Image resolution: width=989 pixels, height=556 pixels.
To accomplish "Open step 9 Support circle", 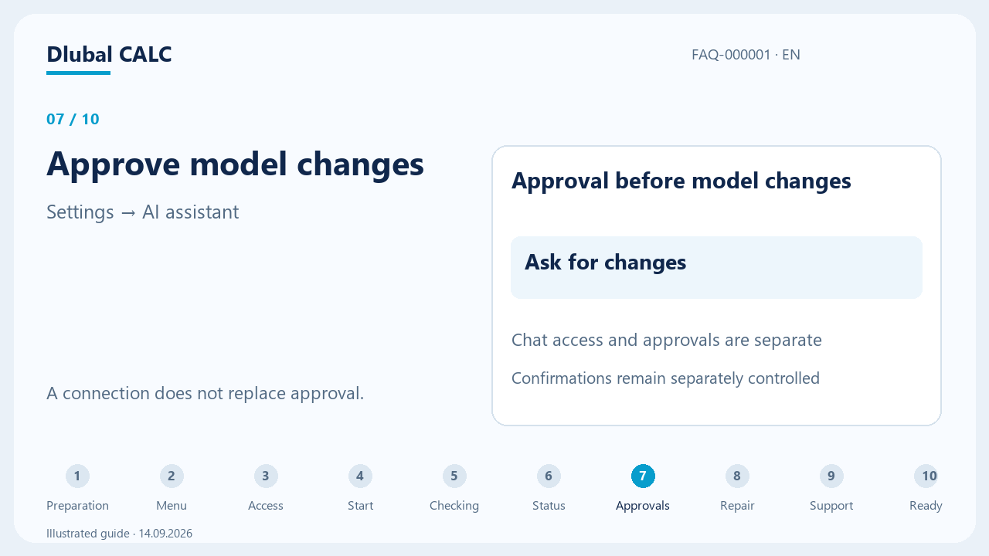I will (x=831, y=476).
